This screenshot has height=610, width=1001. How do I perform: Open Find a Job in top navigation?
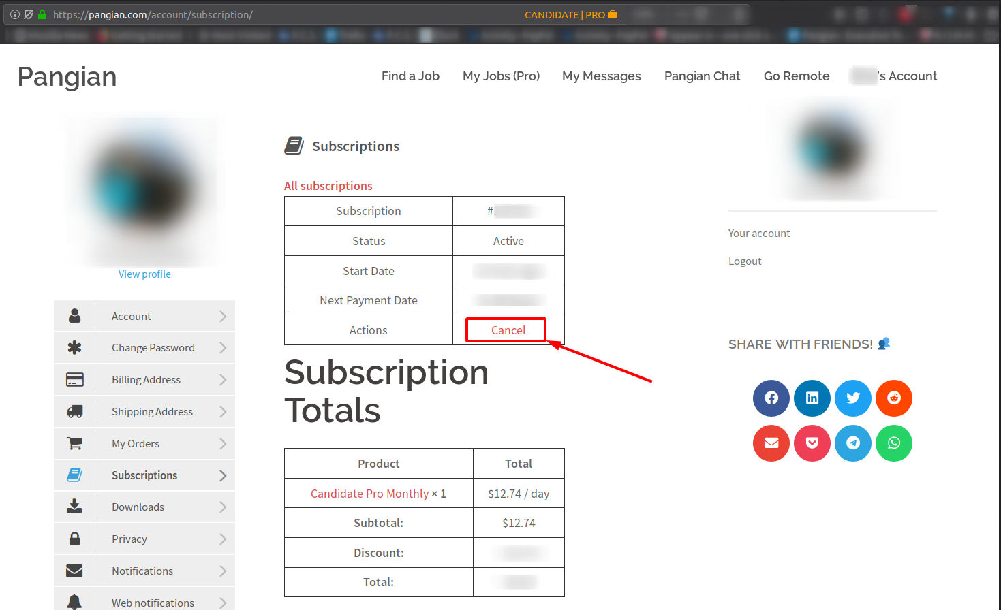click(410, 76)
